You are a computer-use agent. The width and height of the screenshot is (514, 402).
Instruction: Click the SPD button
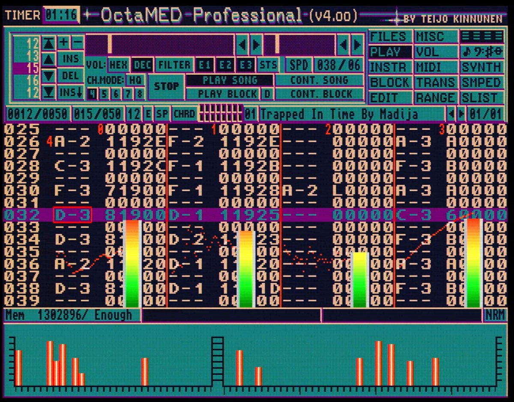(x=299, y=65)
